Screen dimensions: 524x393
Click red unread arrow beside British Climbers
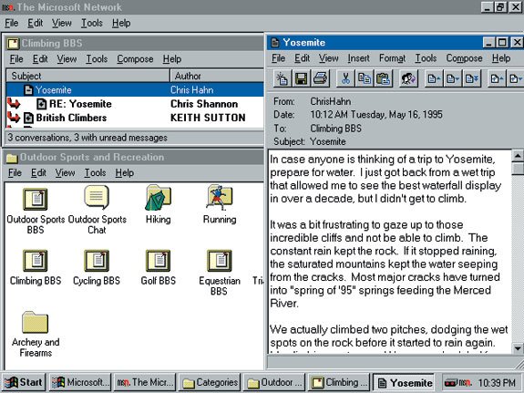point(14,118)
